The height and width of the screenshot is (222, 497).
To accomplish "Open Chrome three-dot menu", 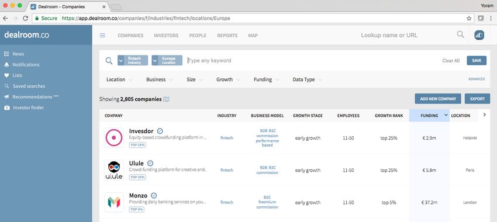I will [x=491, y=18].
